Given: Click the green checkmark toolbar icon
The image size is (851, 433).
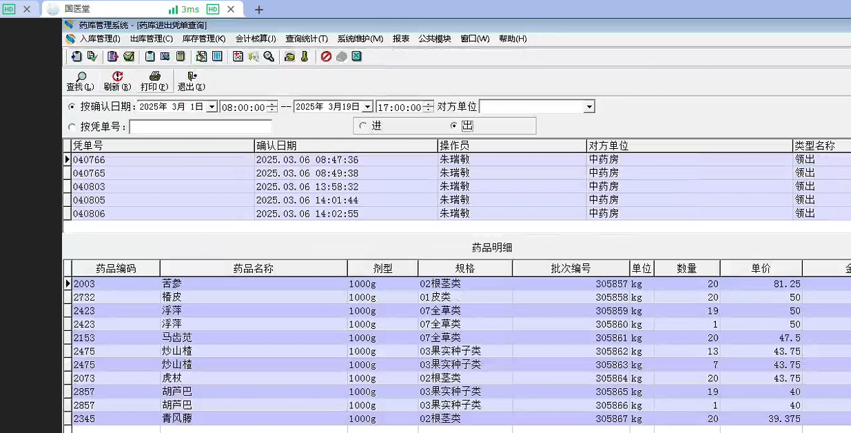Looking at the screenshot, I should point(129,57).
